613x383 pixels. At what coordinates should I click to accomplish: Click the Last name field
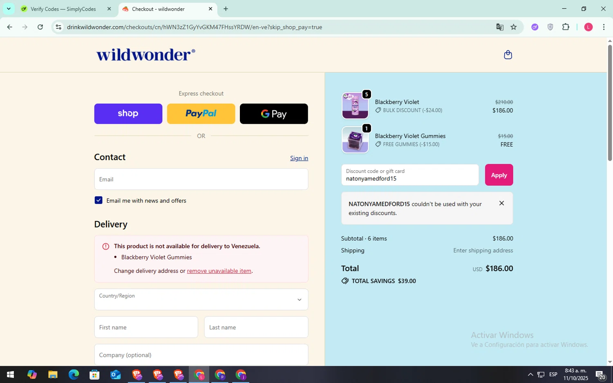point(256,327)
